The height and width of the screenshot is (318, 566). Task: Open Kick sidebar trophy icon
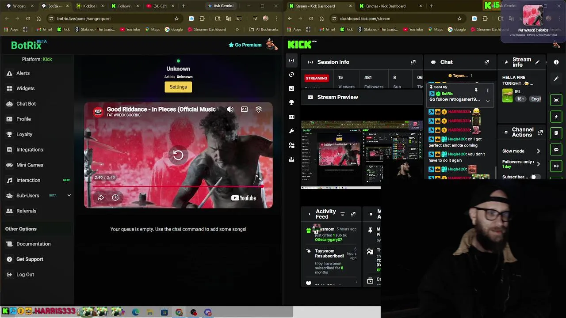point(291,103)
